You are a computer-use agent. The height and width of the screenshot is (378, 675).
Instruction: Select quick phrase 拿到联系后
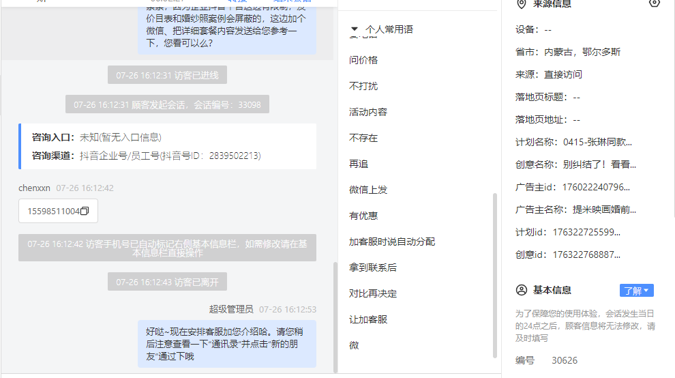[x=373, y=267]
